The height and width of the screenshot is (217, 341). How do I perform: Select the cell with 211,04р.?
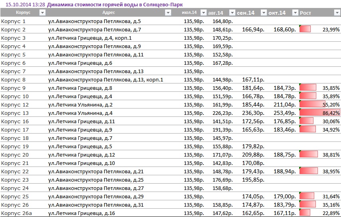coord(285,105)
